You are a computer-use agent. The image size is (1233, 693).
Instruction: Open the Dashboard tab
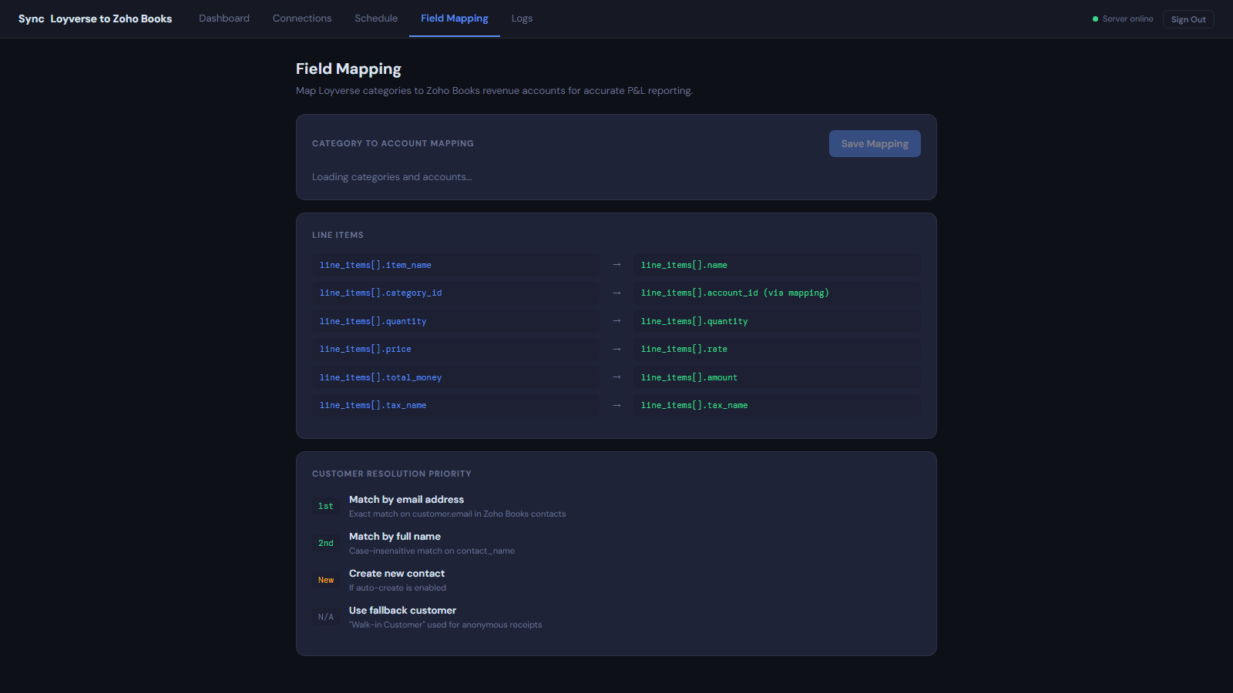click(224, 18)
